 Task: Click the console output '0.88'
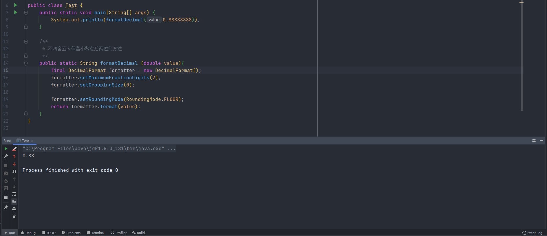click(28, 156)
